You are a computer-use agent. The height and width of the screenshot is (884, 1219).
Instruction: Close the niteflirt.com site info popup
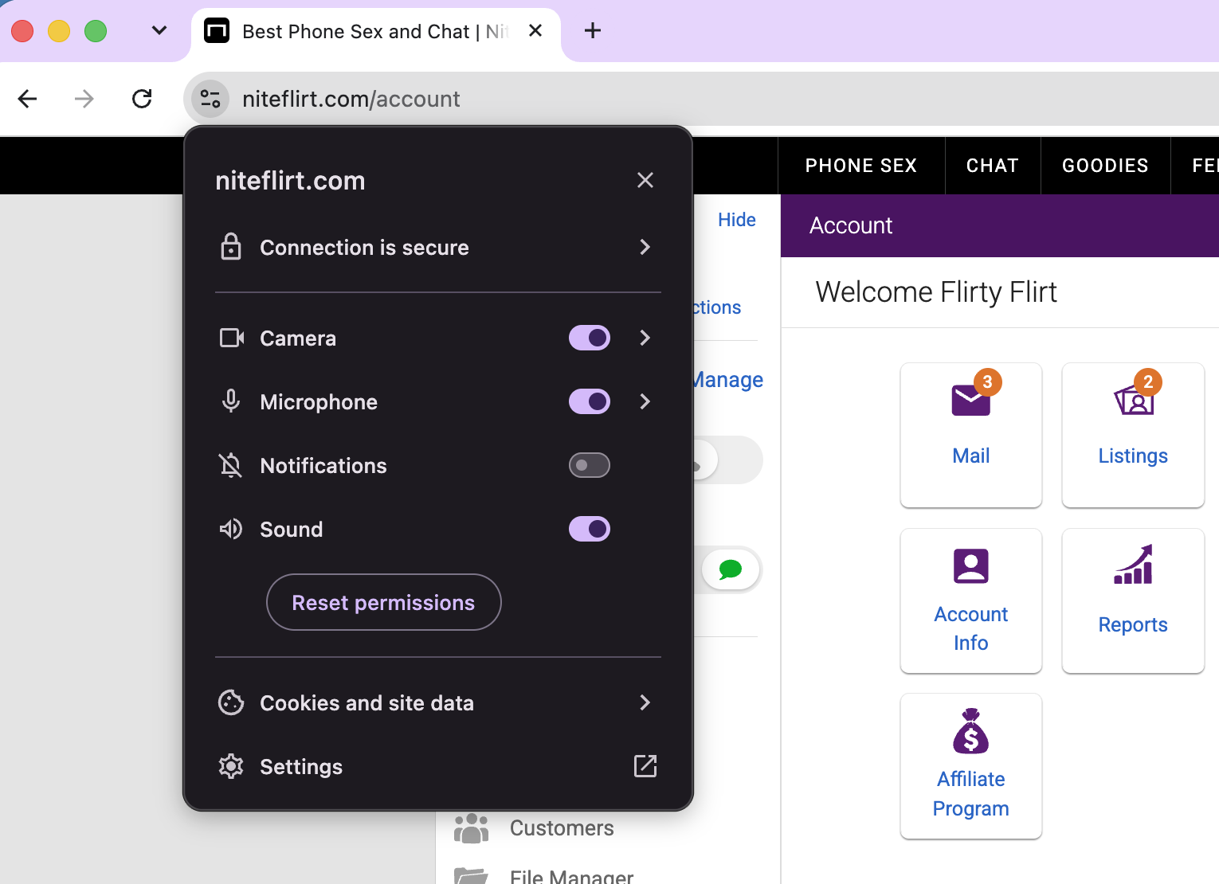645,180
